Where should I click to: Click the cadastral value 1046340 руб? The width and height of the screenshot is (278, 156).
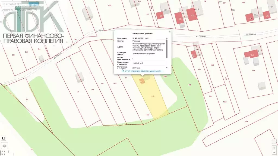pos(138,63)
